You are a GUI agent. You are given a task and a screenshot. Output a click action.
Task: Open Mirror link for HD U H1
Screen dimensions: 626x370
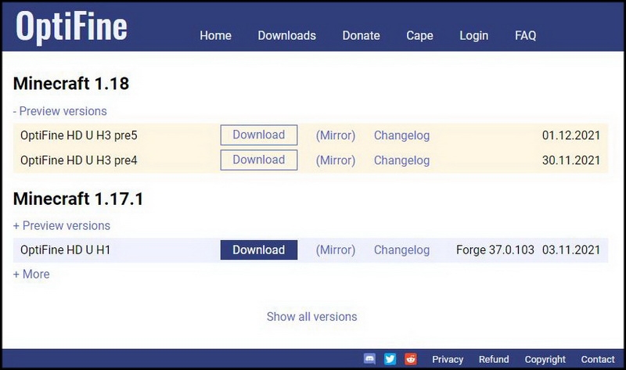click(x=336, y=250)
